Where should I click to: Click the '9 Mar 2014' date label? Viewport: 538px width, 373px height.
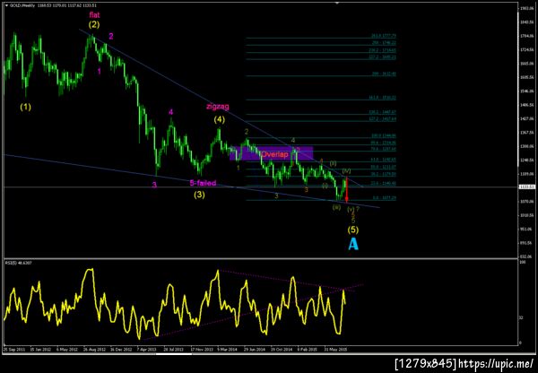coord(228,350)
